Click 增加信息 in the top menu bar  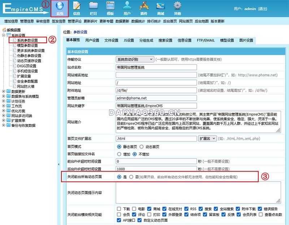point(11,21)
